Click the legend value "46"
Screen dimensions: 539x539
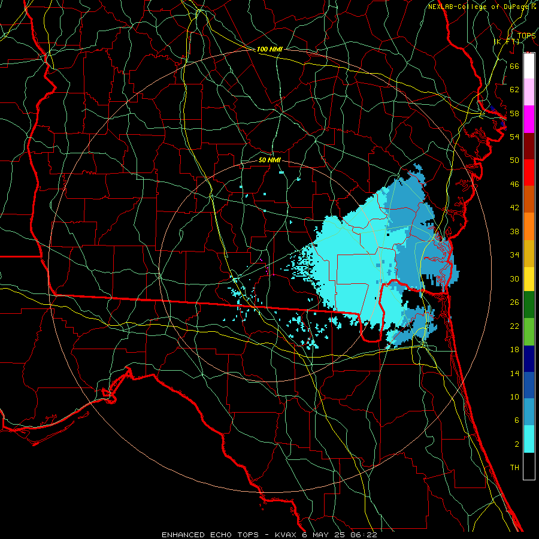pos(514,184)
